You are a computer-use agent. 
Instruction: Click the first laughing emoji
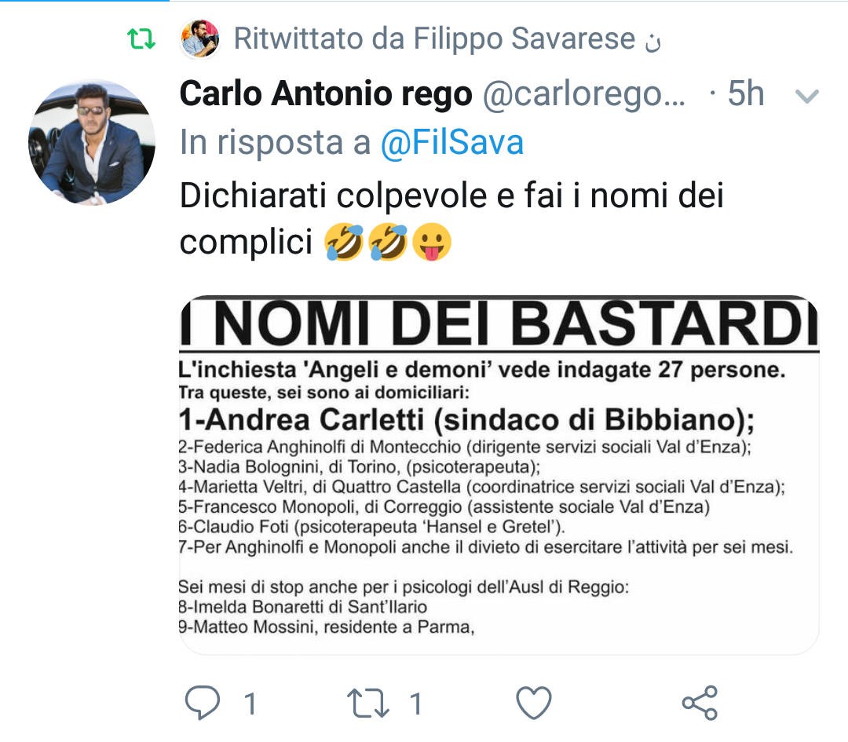[x=344, y=242]
